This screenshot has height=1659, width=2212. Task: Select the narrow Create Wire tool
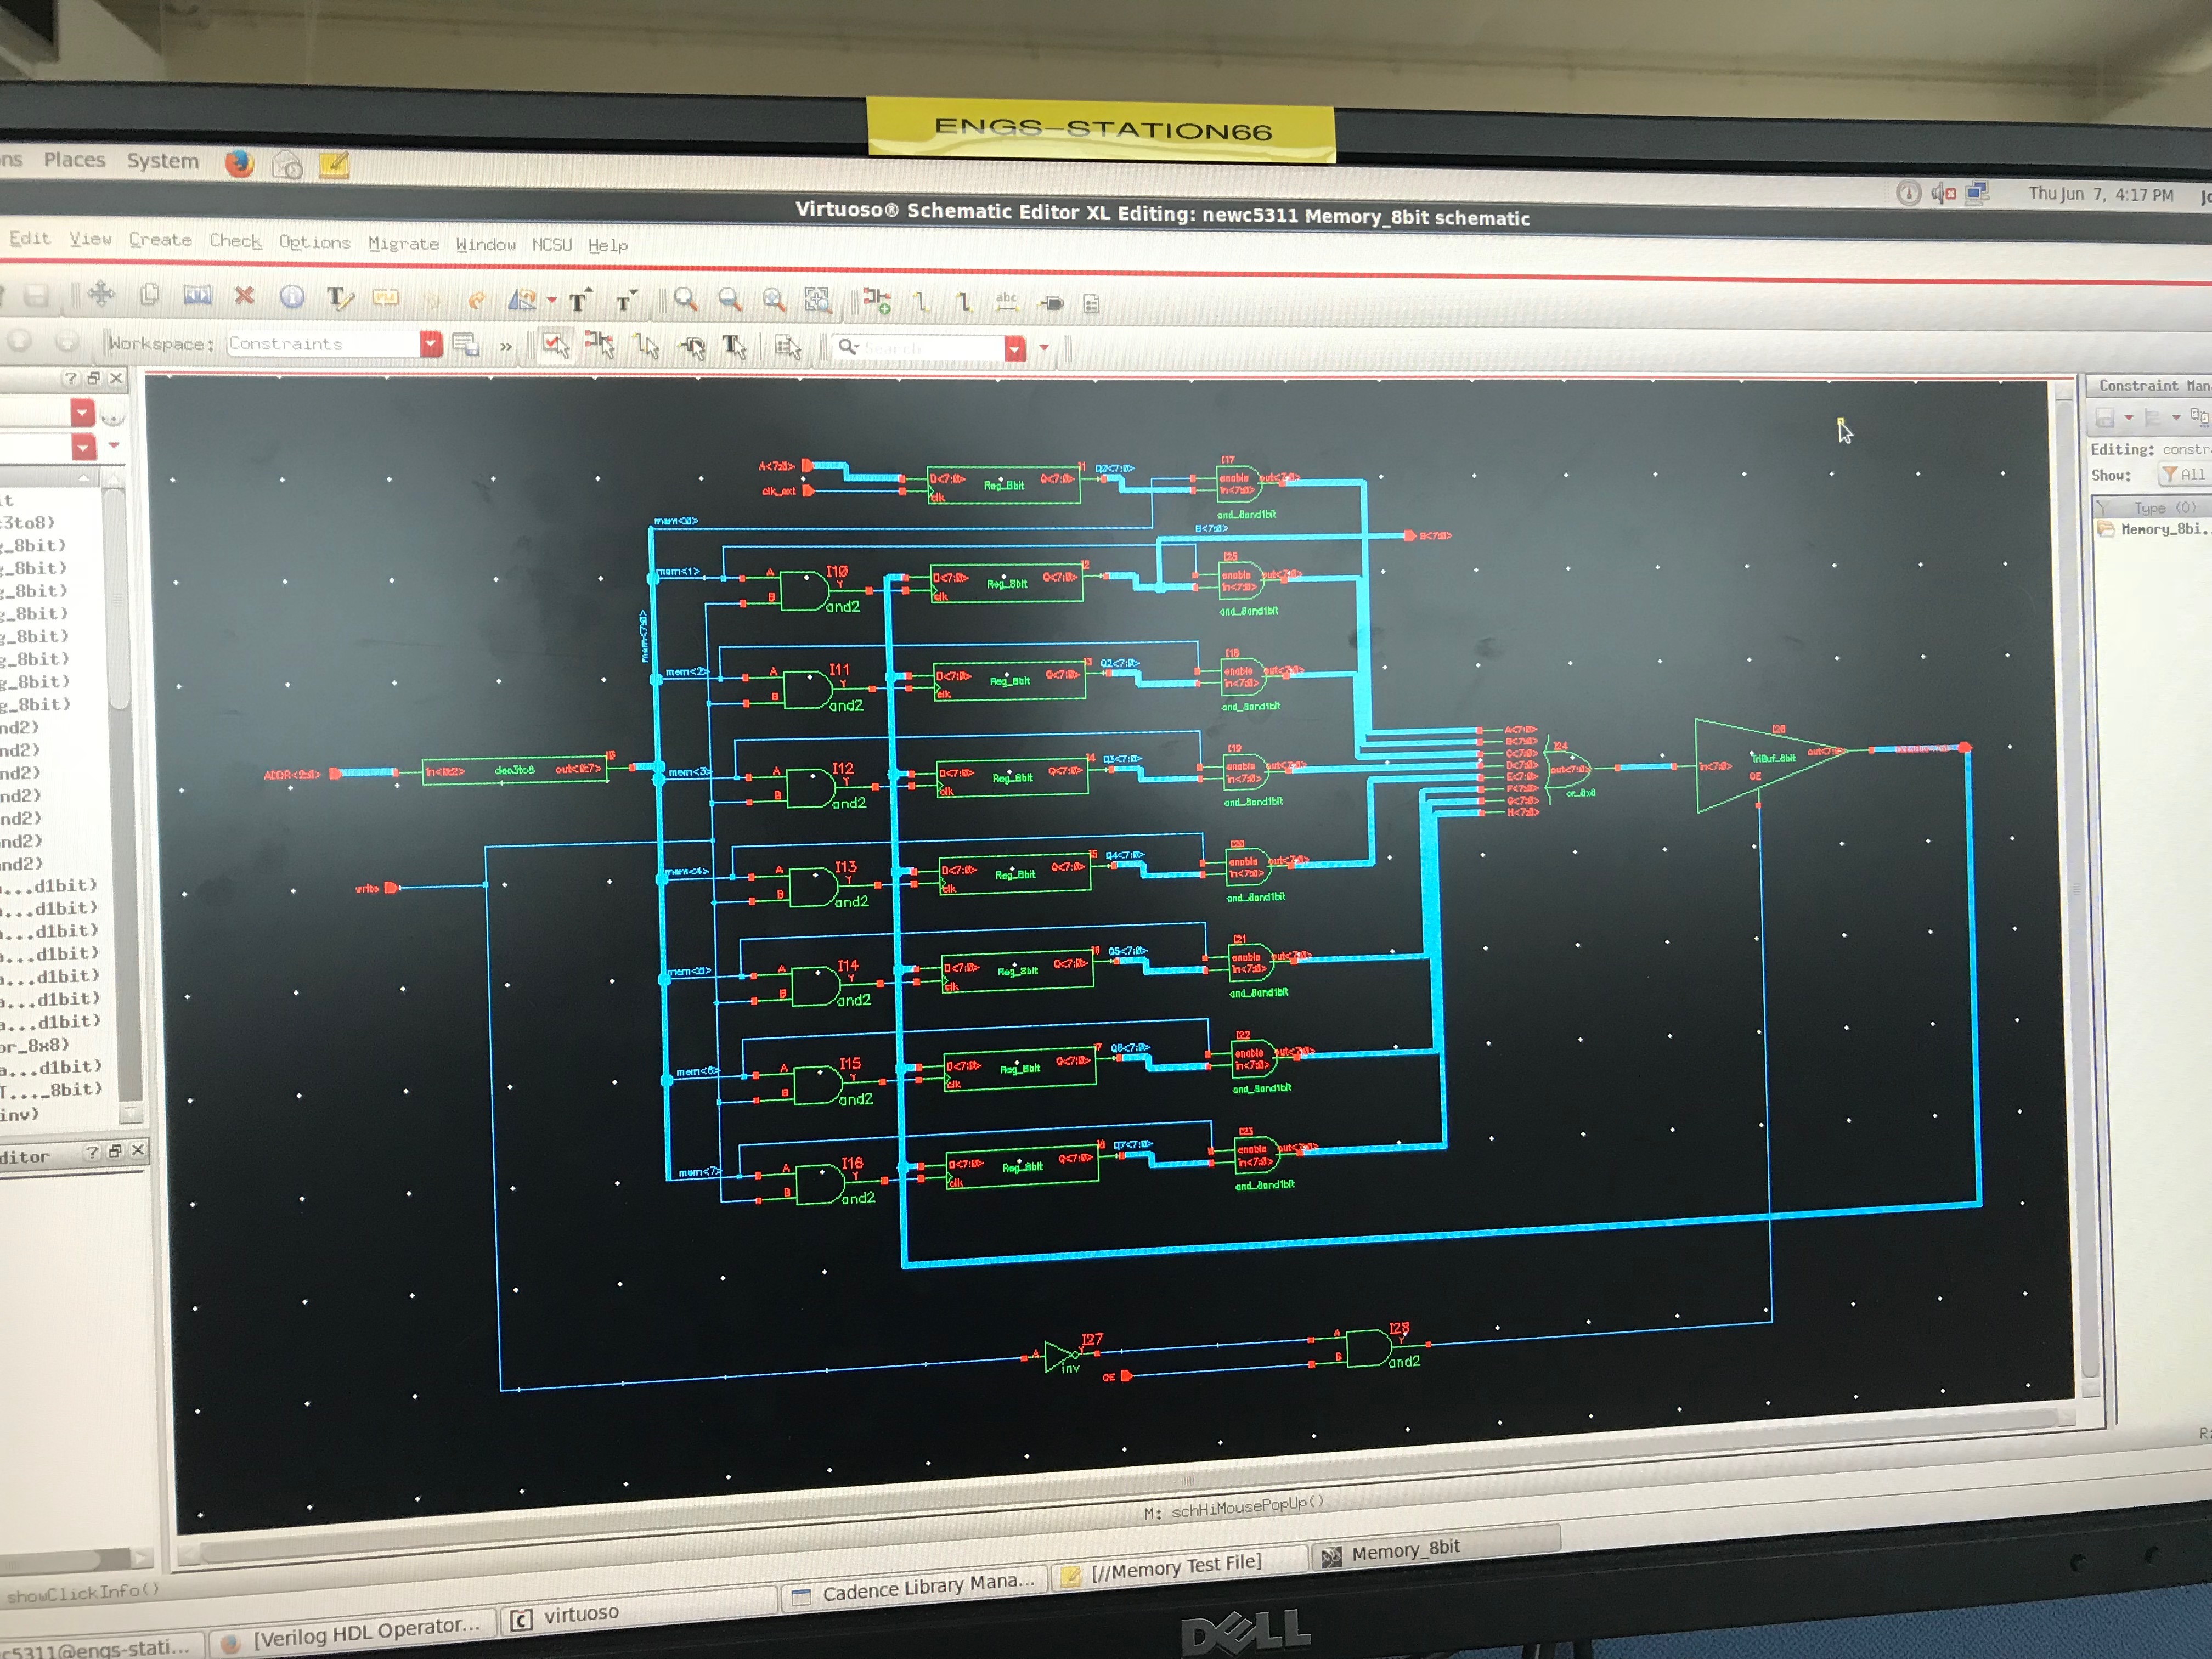(921, 301)
